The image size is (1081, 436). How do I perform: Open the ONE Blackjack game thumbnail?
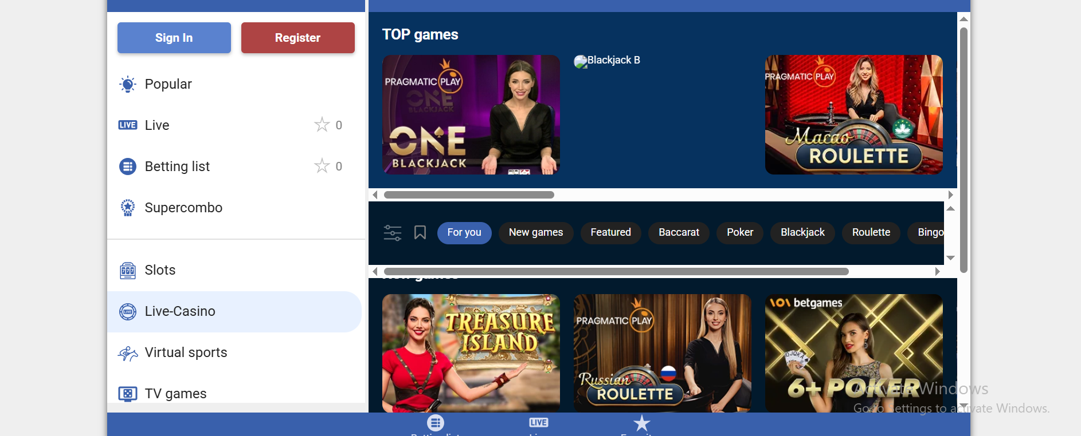click(471, 114)
